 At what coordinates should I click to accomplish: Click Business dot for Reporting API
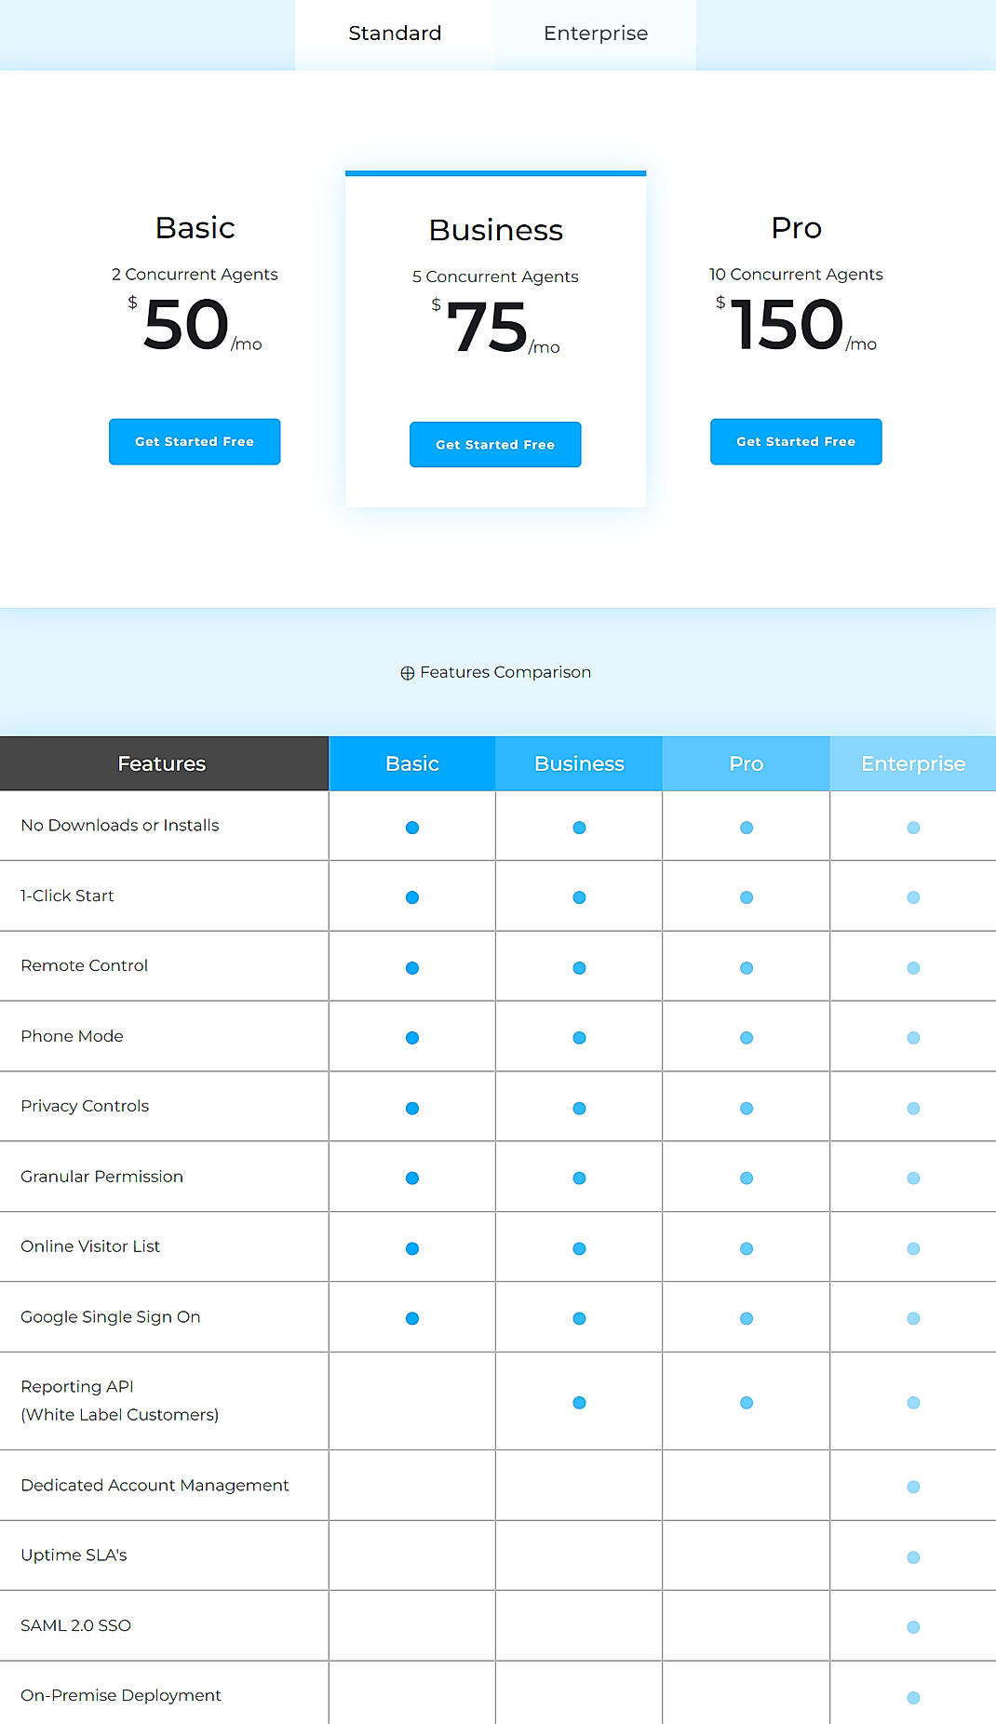[579, 1403]
